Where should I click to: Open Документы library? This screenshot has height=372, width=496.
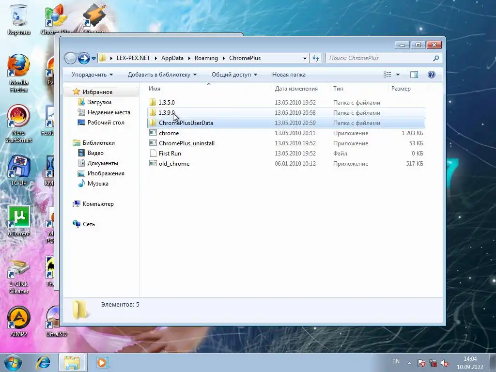[103, 163]
